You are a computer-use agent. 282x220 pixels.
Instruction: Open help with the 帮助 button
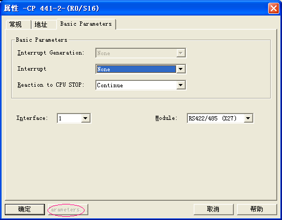click(257, 209)
